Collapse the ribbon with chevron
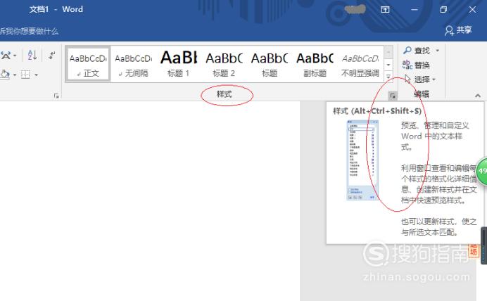487x301 pixels. point(478,96)
